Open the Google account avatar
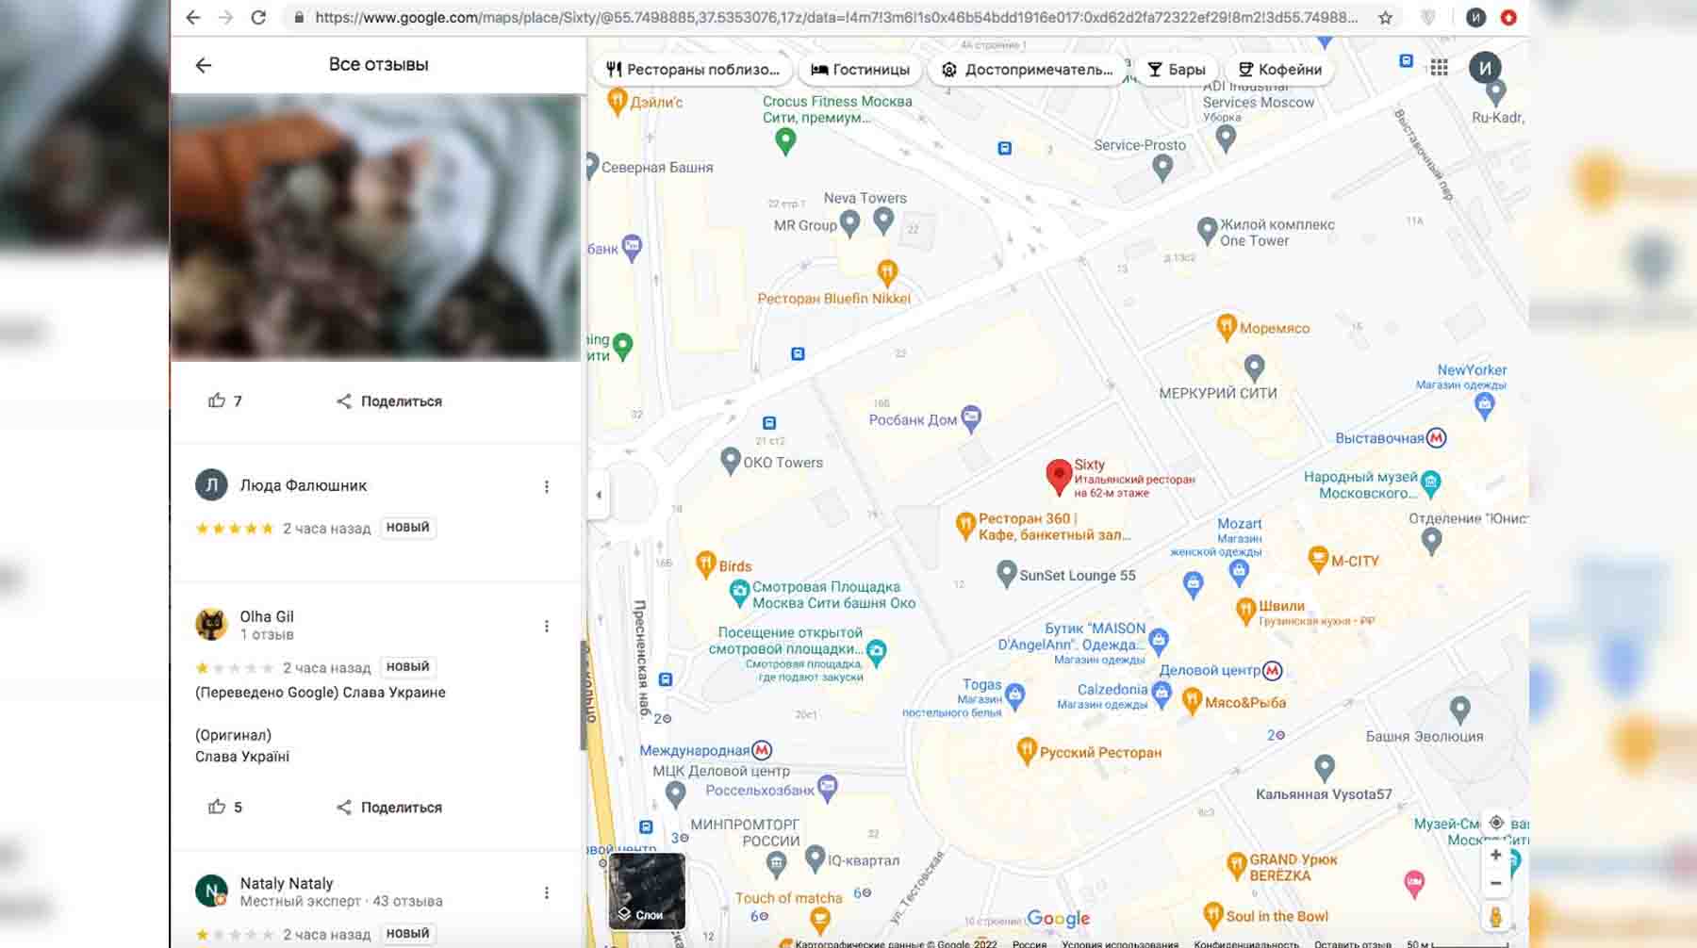 pos(1485,67)
